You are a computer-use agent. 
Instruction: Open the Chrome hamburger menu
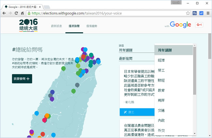coord(207,13)
